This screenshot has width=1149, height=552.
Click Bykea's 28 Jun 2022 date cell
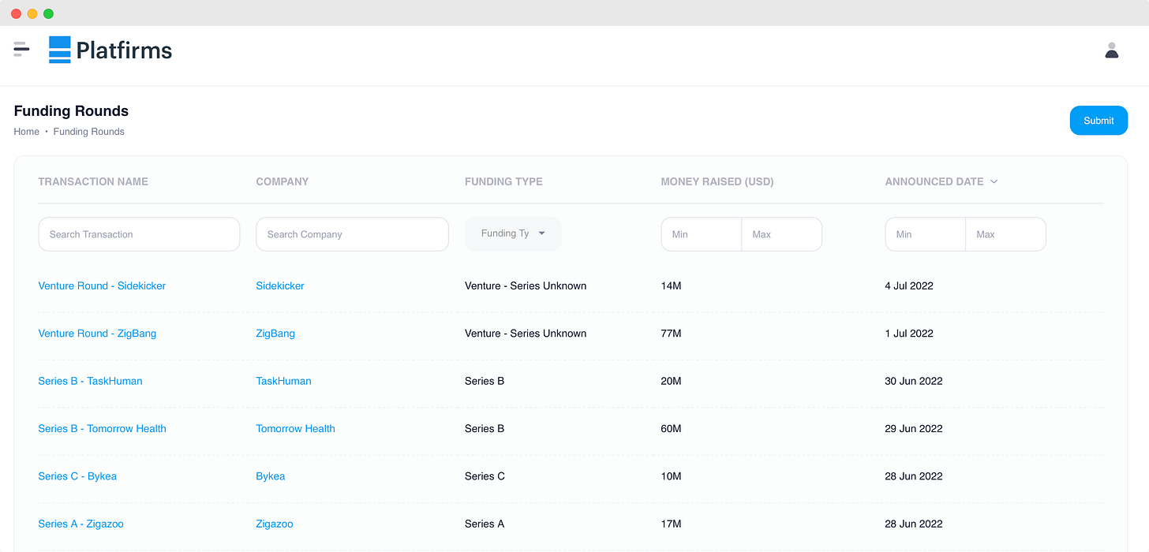point(914,476)
